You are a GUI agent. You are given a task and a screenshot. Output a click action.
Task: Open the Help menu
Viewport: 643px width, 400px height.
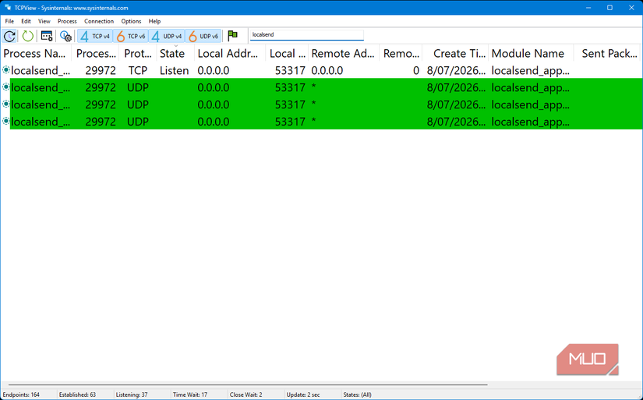[154, 21]
